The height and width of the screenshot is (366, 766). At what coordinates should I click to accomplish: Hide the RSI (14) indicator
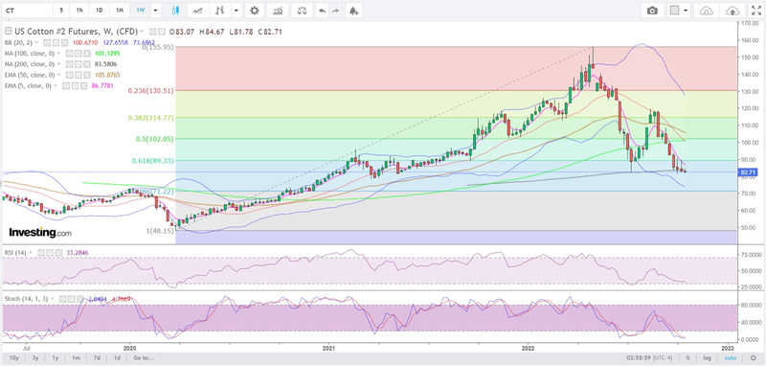coord(42,253)
